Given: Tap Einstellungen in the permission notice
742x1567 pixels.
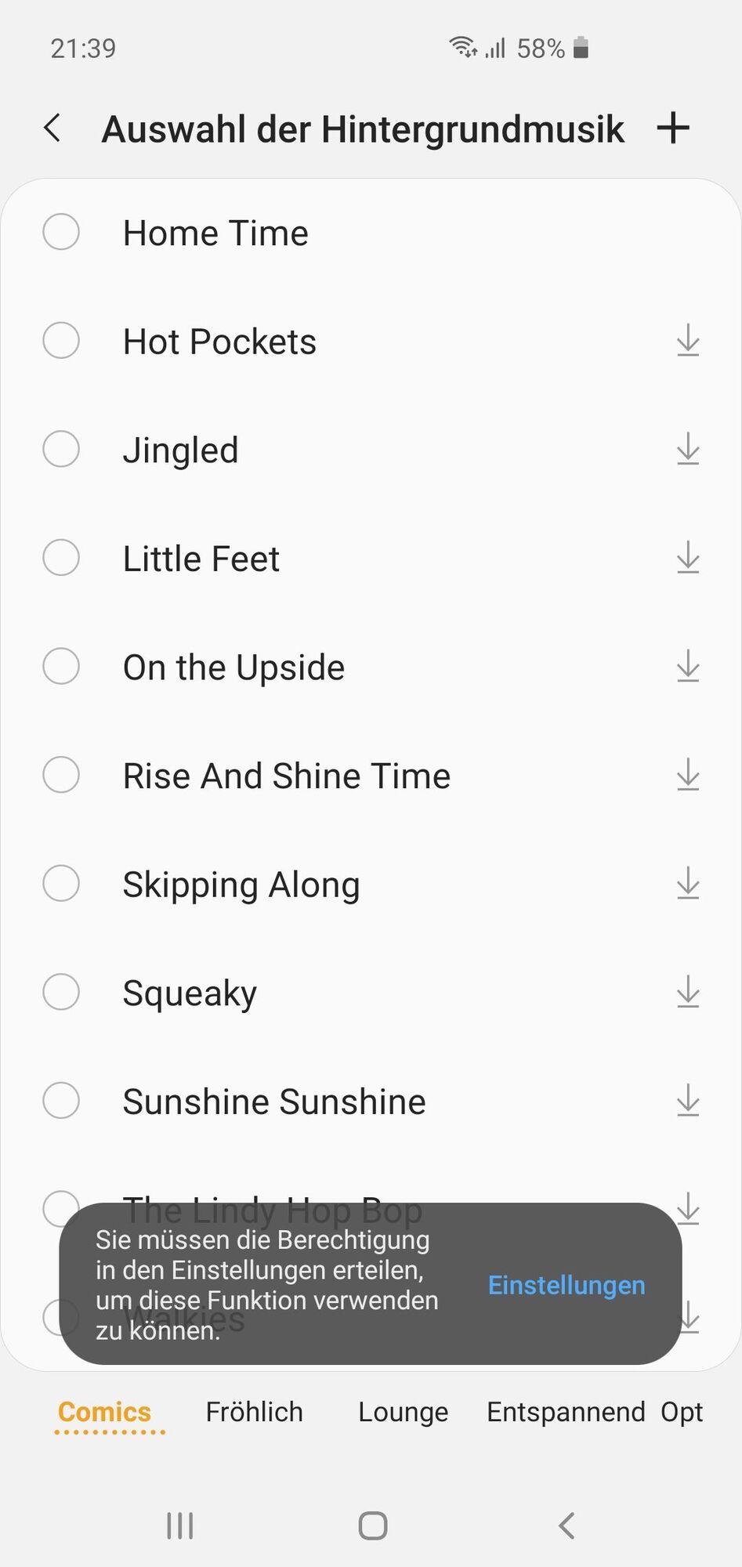Looking at the screenshot, I should coord(566,1285).
